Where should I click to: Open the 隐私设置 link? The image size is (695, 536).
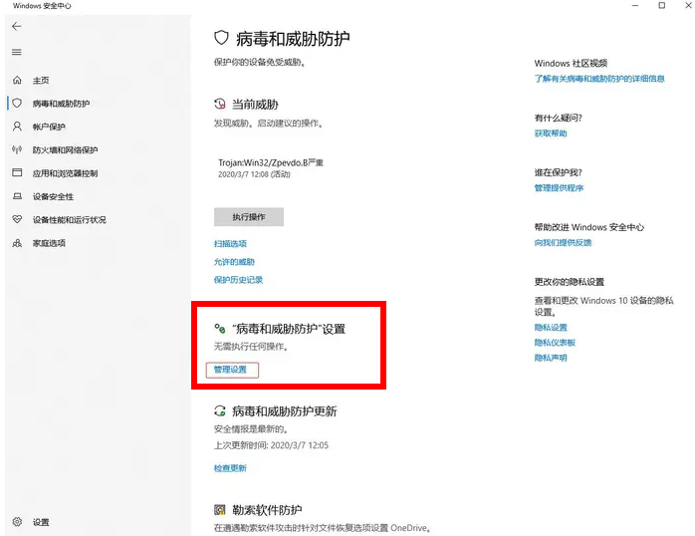point(551,327)
